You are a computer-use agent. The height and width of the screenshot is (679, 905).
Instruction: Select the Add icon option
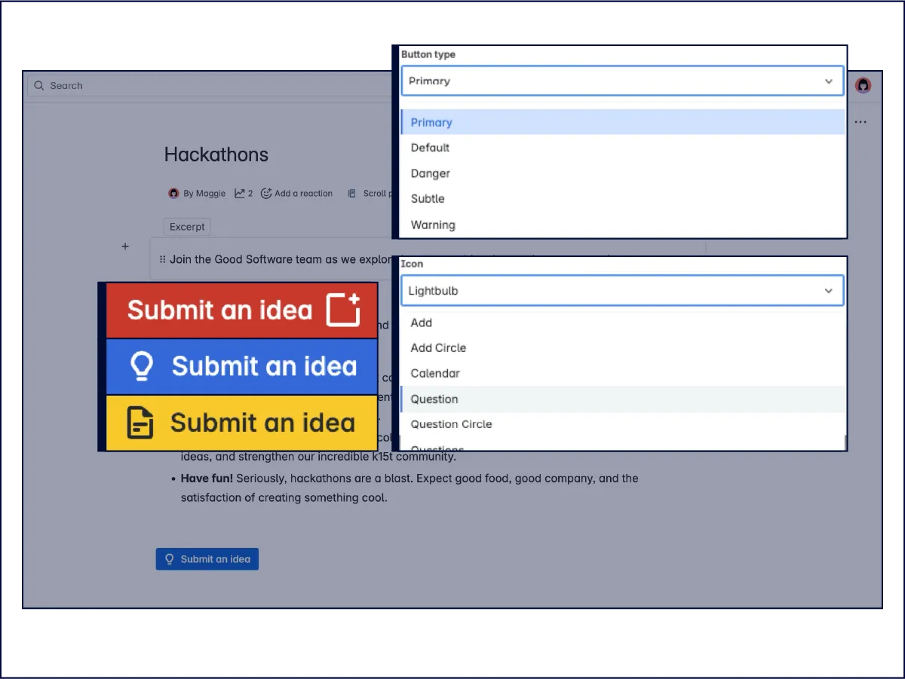click(x=623, y=323)
